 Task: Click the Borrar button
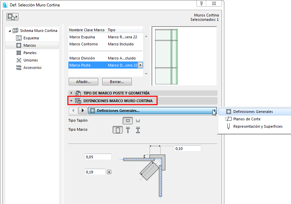point(117,81)
